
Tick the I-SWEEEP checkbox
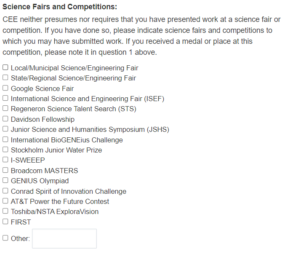(x=5, y=160)
